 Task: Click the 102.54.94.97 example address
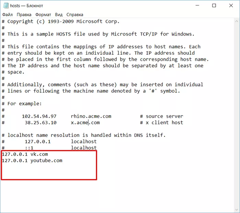pyautogui.click(x=39, y=117)
